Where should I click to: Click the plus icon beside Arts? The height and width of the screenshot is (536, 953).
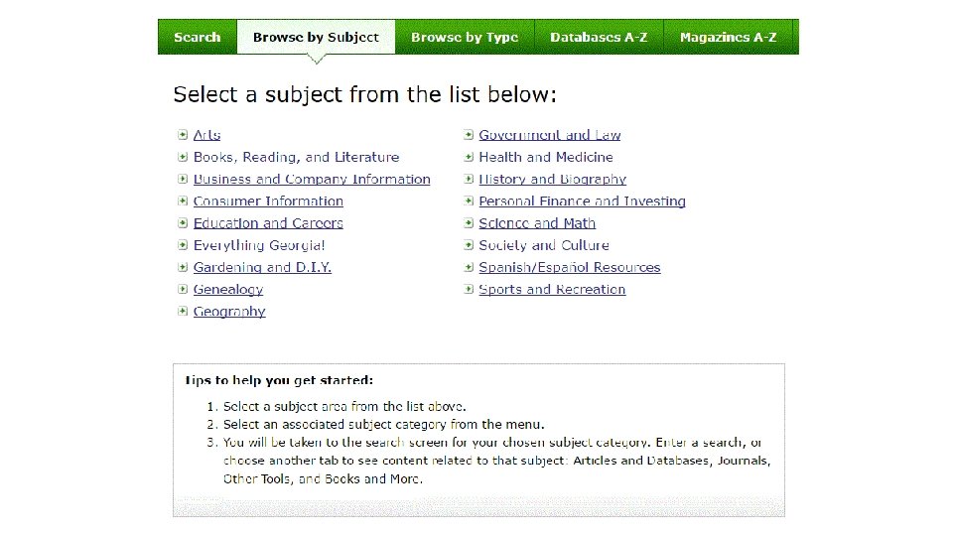coord(184,135)
